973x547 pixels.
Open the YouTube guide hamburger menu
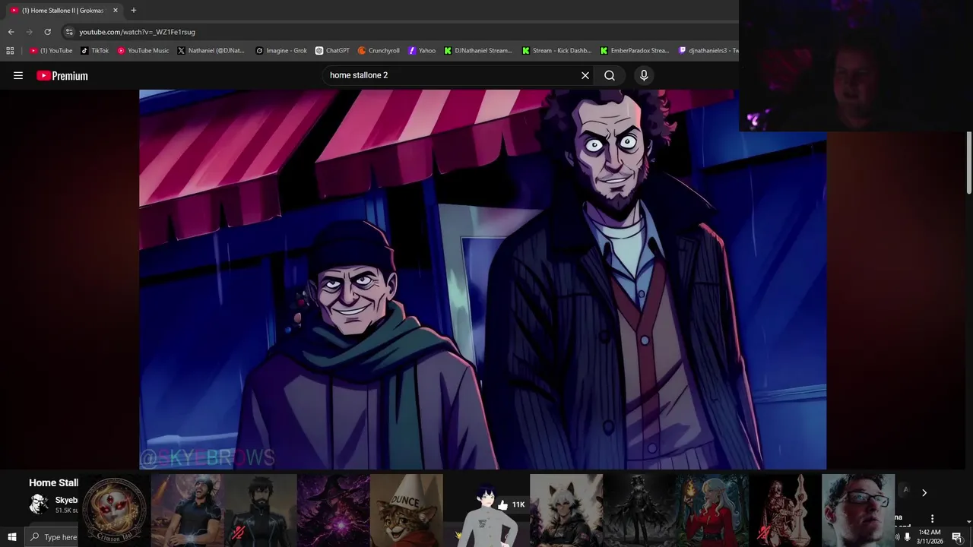point(18,75)
